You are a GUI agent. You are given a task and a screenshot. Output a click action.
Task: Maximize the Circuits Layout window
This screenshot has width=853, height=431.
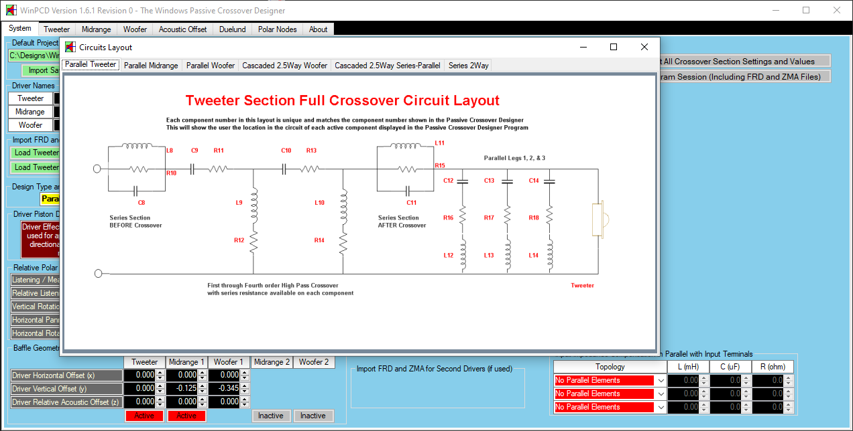coord(613,47)
